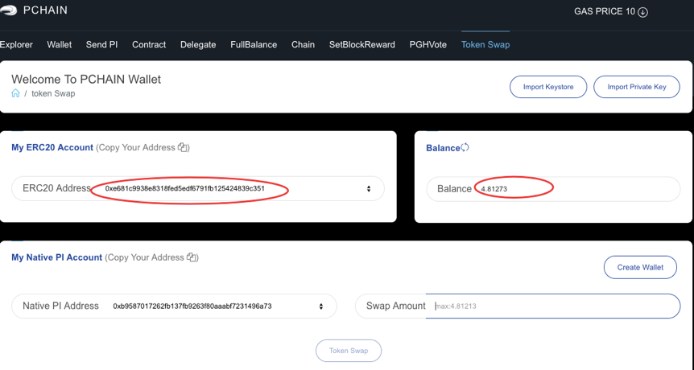Click the GAS PRICE 10 label
694x370 pixels.
(x=605, y=11)
